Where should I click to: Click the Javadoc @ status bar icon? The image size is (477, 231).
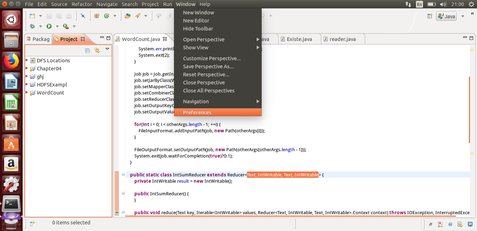coord(450,224)
